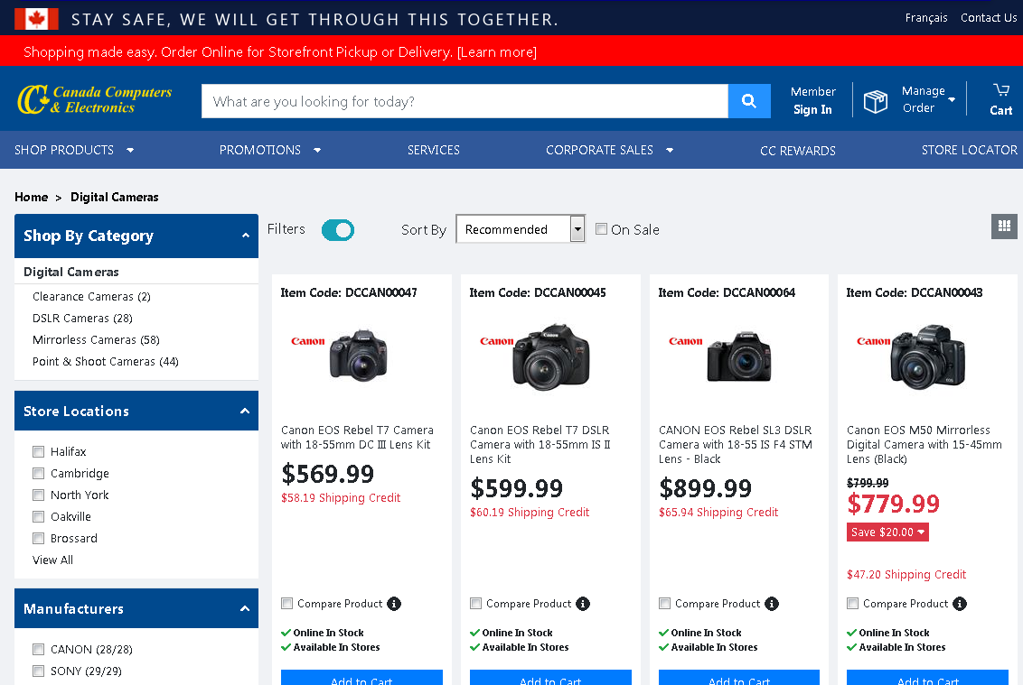The width and height of the screenshot is (1023, 685).
Task: Tick the Oakville store checkbox
Action: [x=39, y=517]
